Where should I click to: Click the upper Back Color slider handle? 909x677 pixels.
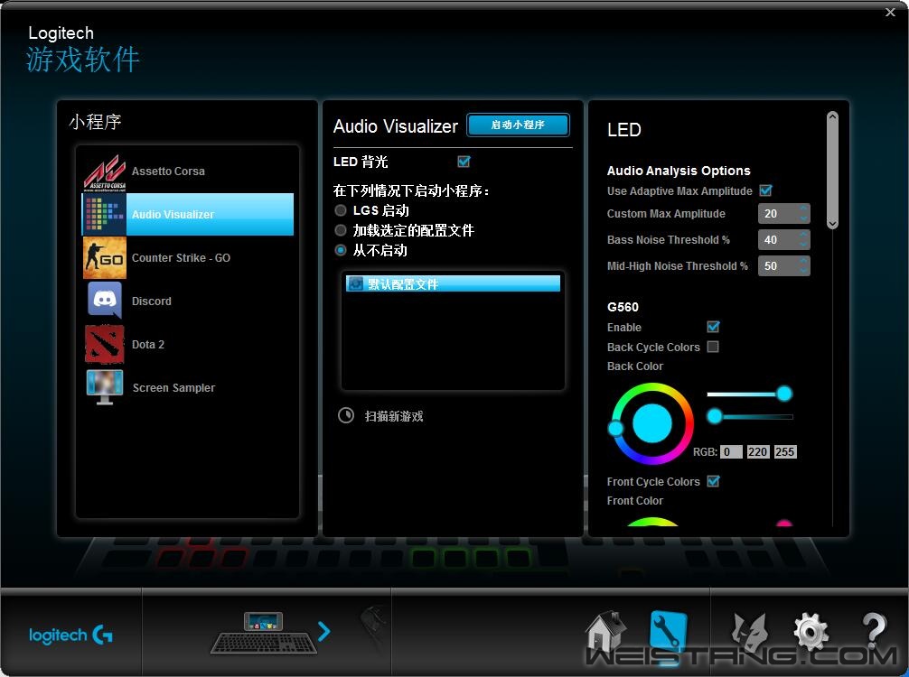tap(783, 394)
